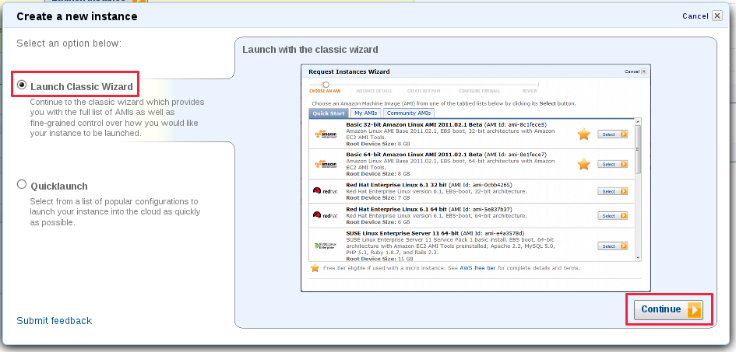
Task: Click the free tier star on the 32-bit Amazon Linux row
Action: (x=583, y=134)
